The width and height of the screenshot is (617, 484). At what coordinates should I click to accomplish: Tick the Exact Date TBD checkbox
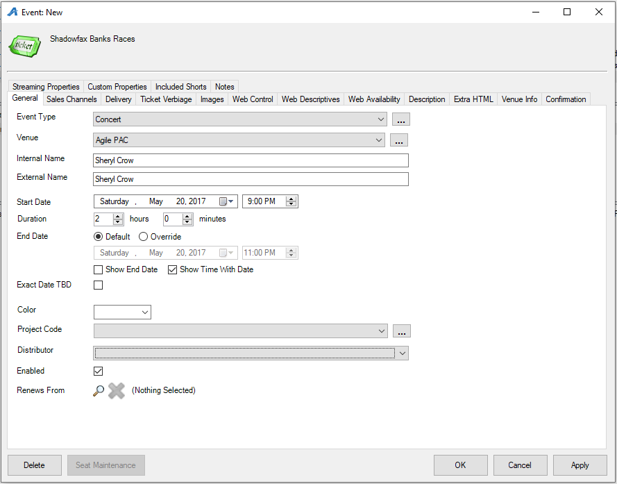click(x=99, y=285)
